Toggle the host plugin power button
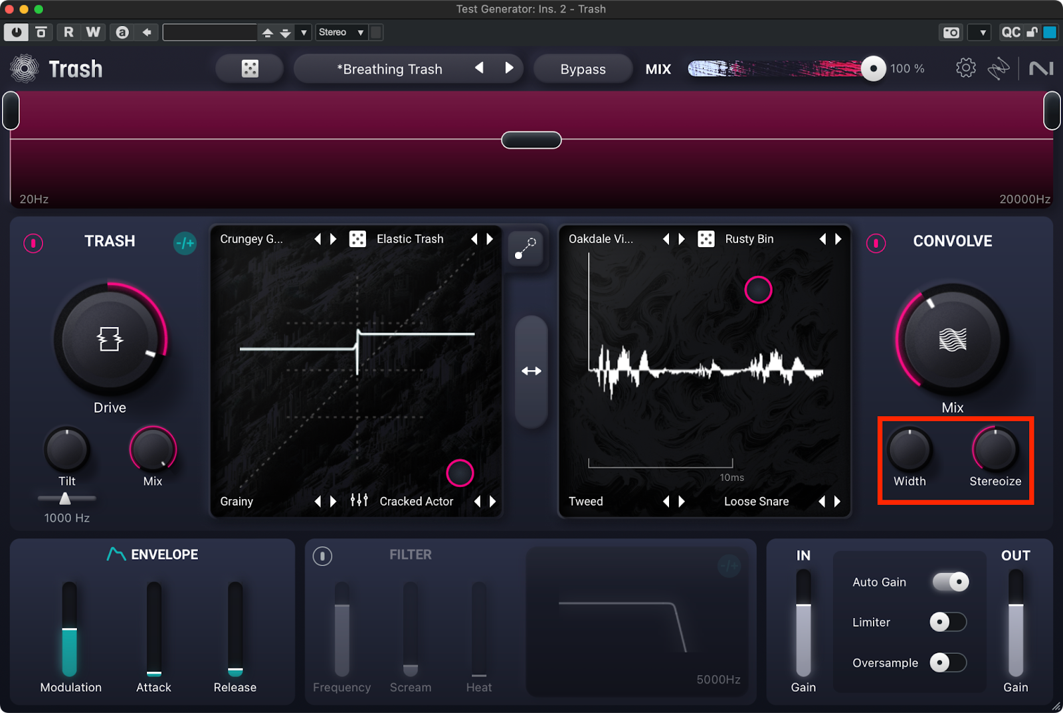The width and height of the screenshot is (1063, 713). click(x=16, y=32)
